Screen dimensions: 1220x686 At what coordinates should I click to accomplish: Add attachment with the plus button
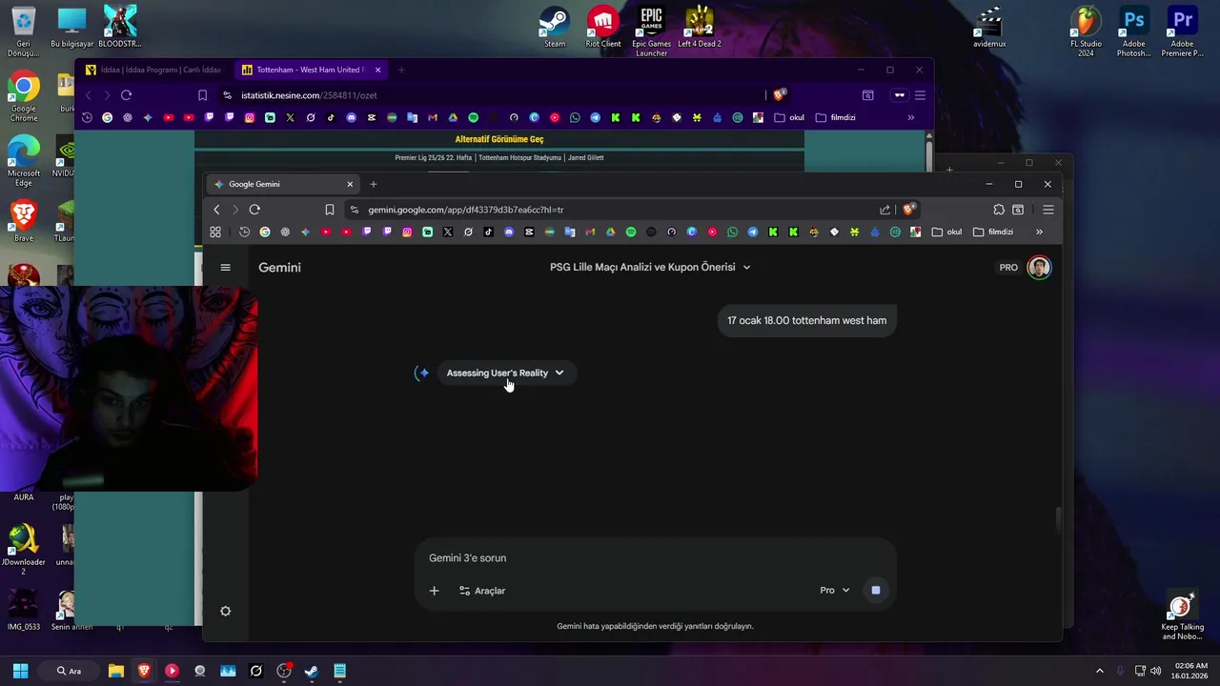[434, 591]
